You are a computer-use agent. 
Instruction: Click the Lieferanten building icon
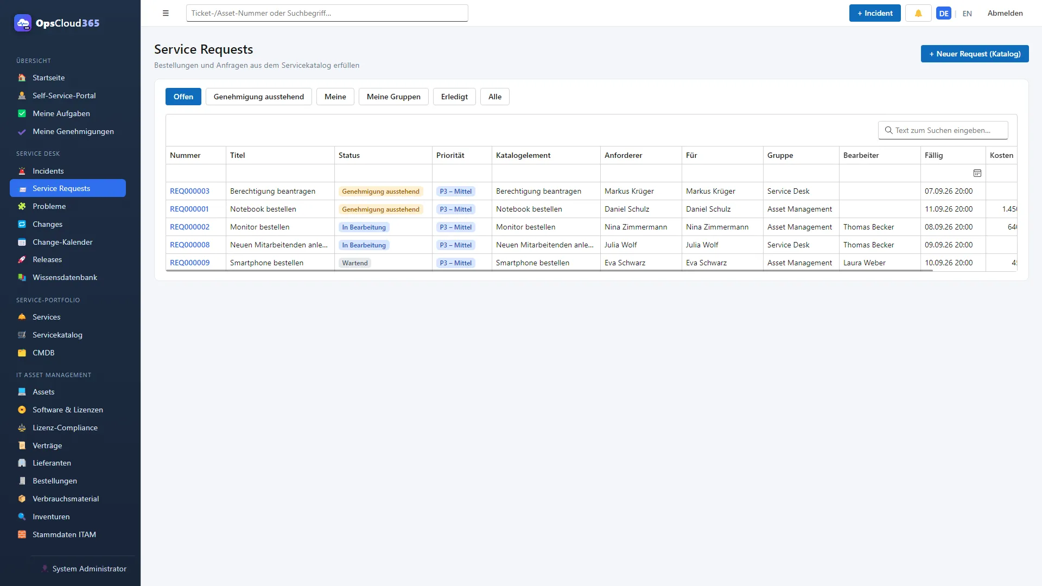pos(22,463)
